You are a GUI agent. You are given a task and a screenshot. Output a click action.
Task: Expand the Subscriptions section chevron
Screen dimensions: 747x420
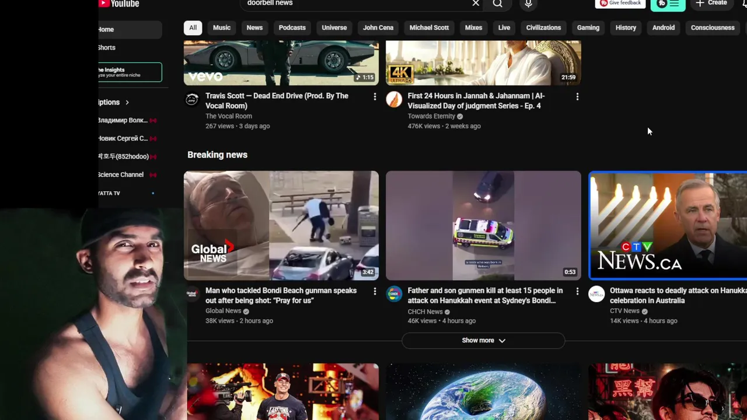pyautogui.click(x=127, y=102)
